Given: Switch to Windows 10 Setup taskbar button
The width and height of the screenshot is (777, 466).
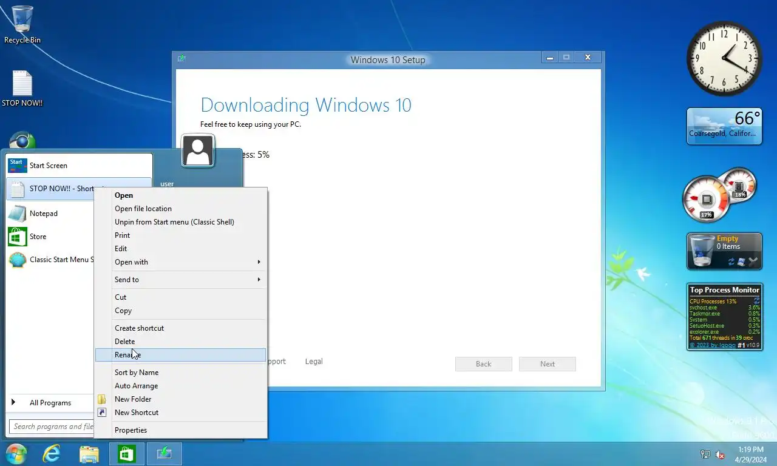Looking at the screenshot, I should tap(164, 454).
